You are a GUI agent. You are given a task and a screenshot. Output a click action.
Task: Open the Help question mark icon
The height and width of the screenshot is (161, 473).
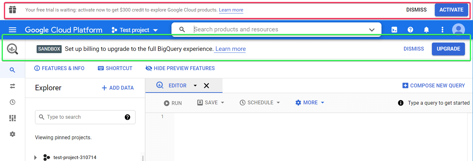pos(410,30)
